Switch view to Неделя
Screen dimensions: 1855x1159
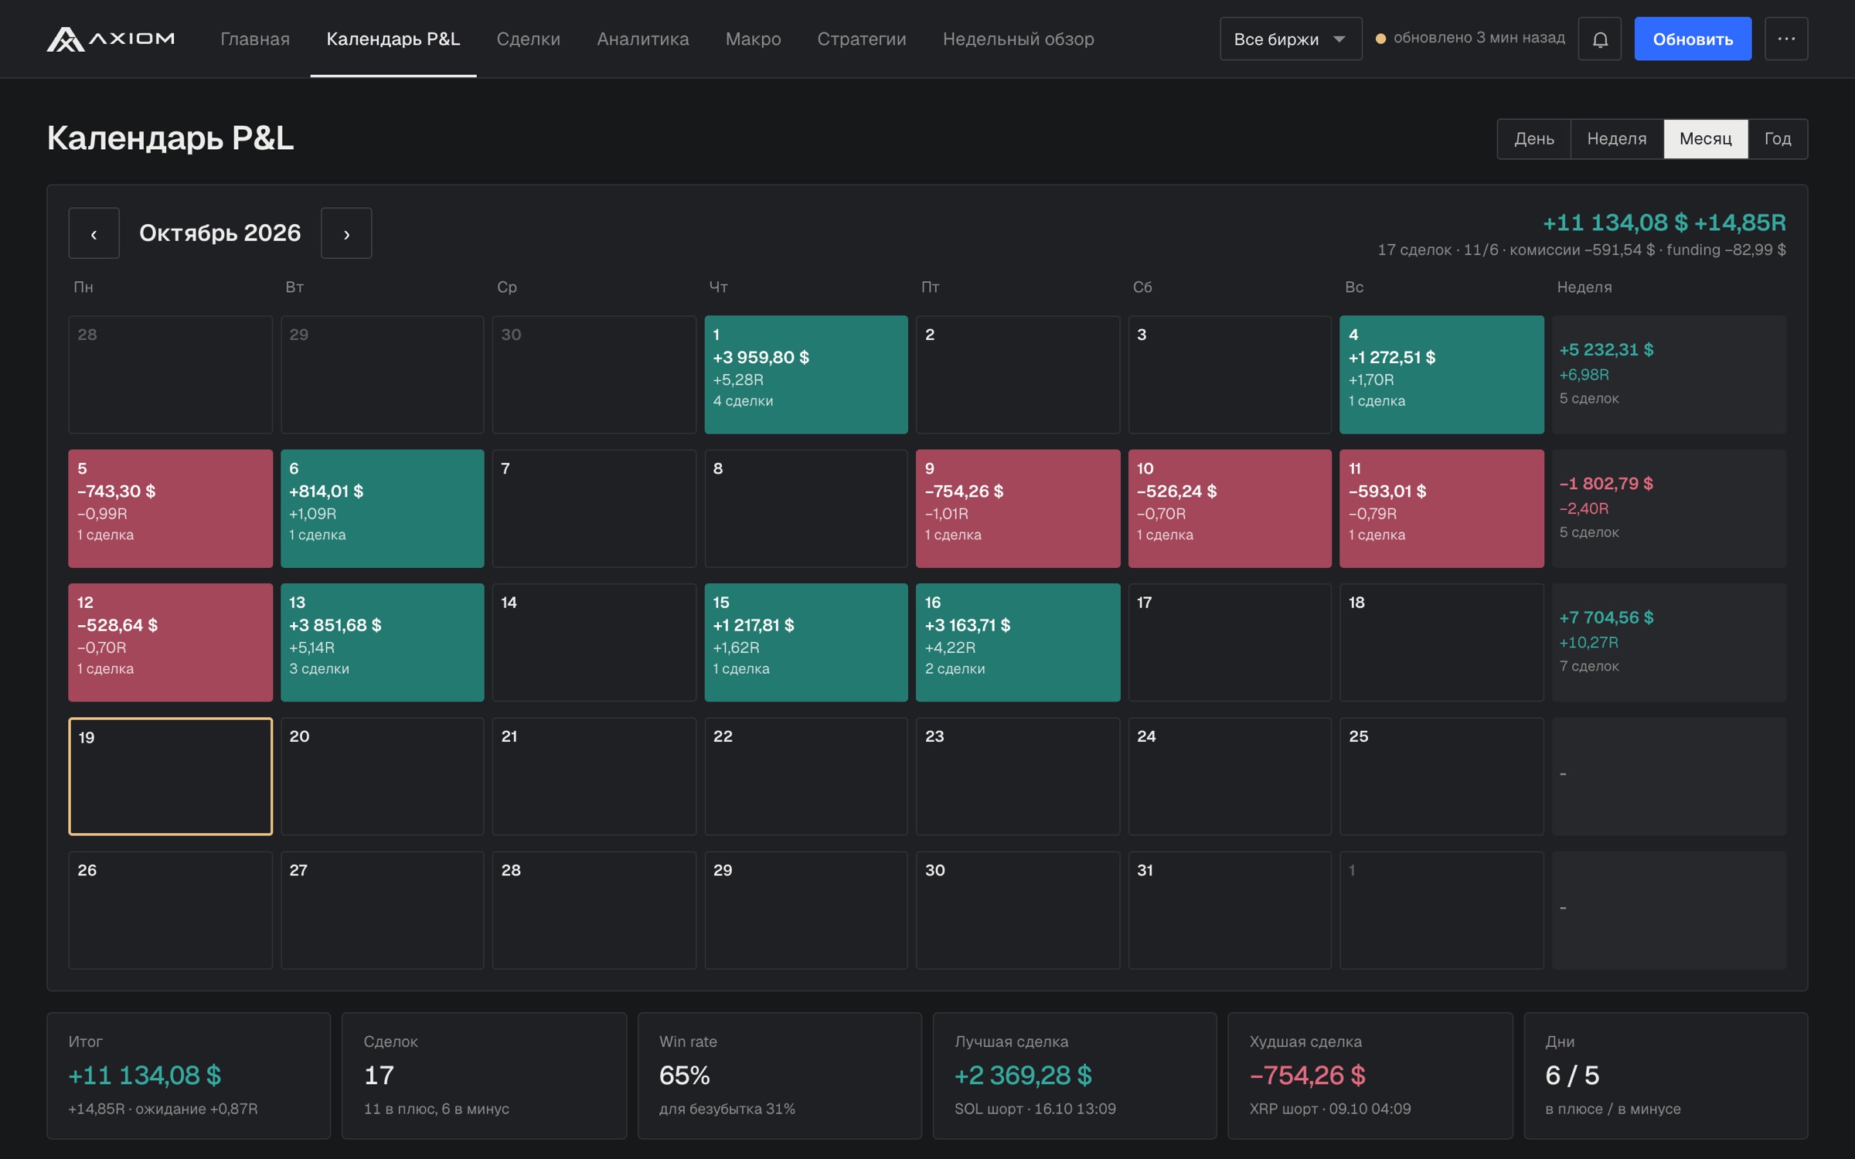tap(1617, 139)
